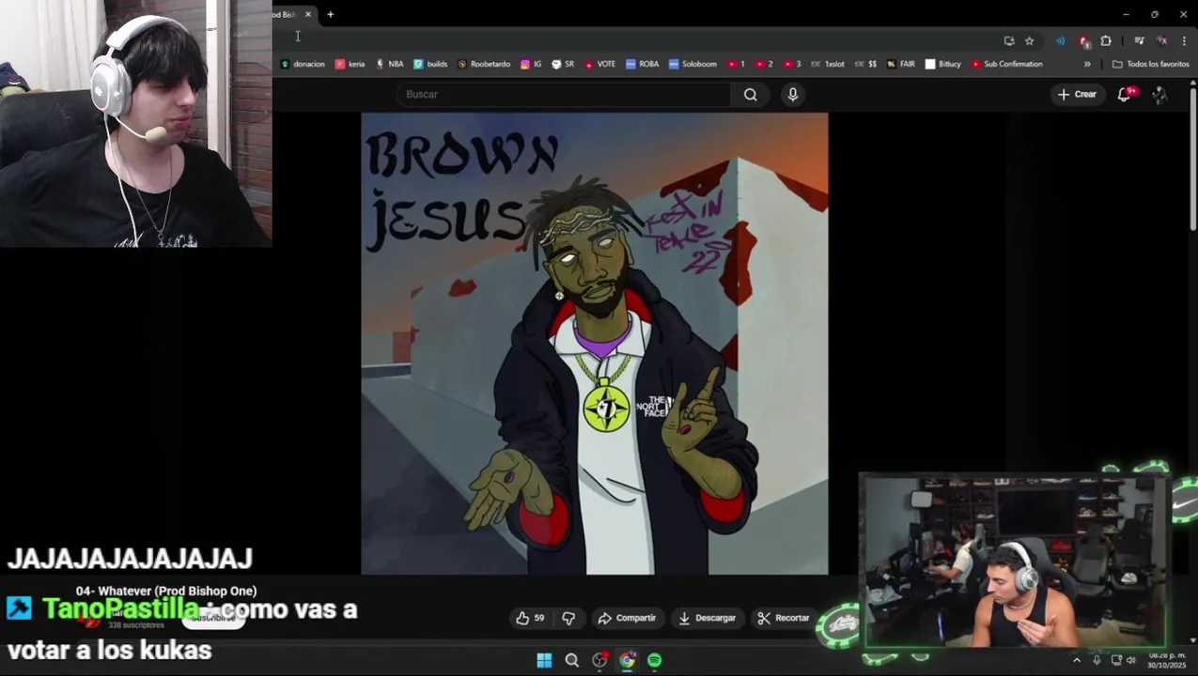Open YouTube notifications bell
The height and width of the screenshot is (676, 1198).
tap(1124, 94)
